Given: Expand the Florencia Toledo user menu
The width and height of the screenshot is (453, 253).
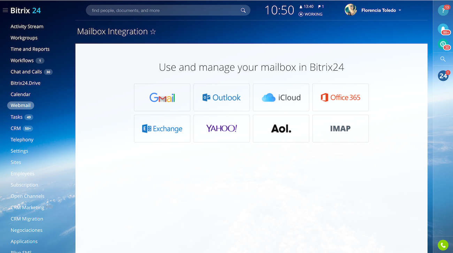Looking at the screenshot, I should coord(400,10).
